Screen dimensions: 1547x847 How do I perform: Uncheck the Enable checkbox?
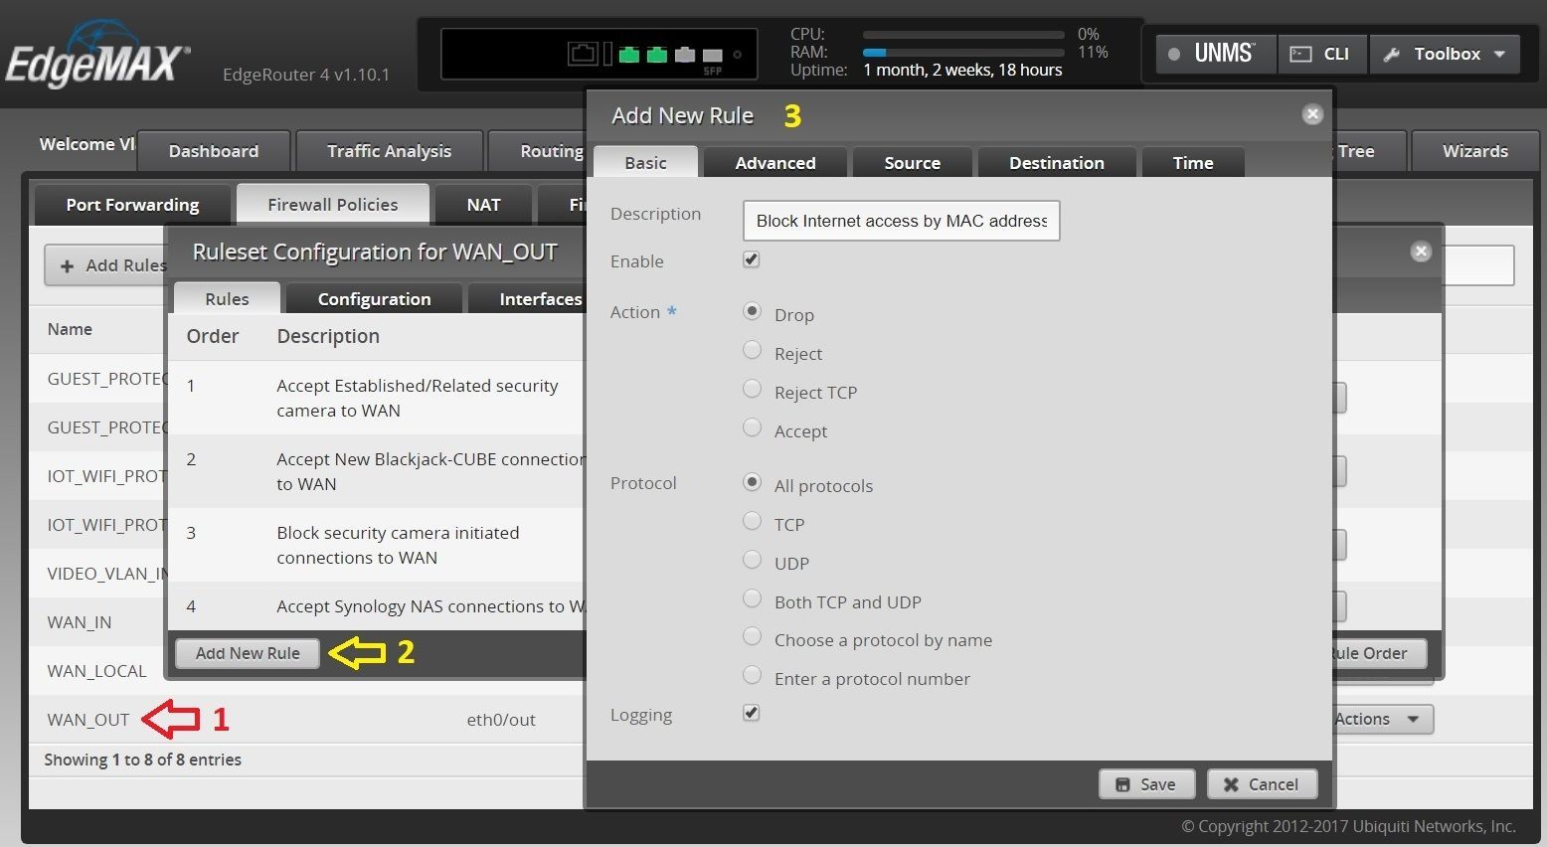coord(752,259)
